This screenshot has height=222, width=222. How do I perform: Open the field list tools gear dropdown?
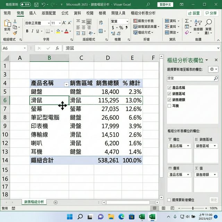pyautogui.click(x=213, y=69)
